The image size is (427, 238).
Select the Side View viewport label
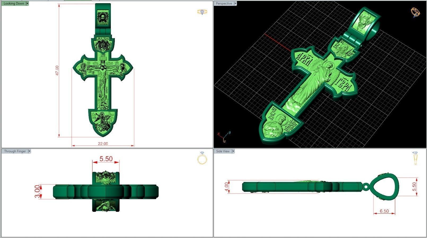(223, 151)
